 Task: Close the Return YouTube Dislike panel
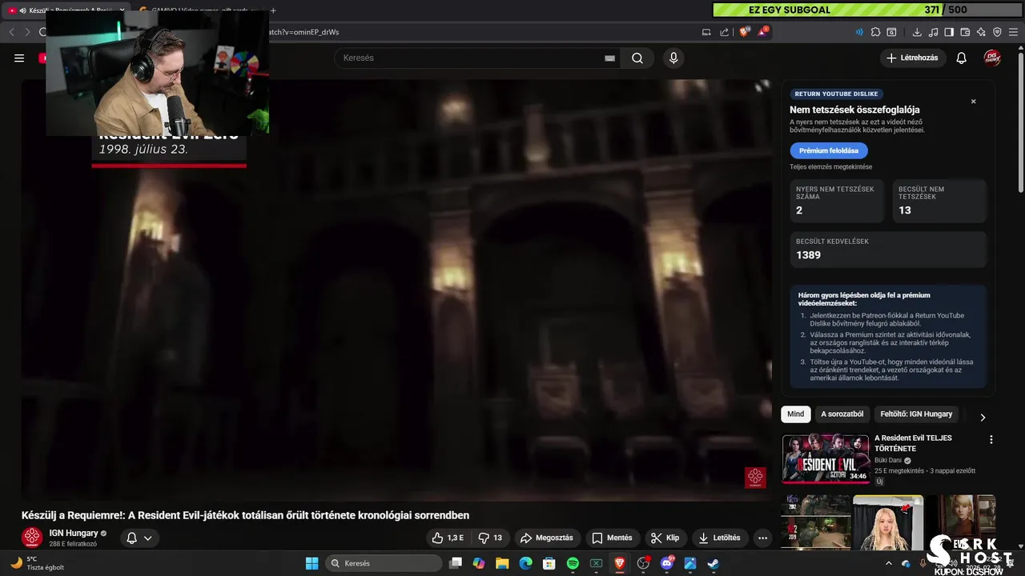pyautogui.click(x=974, y=102)
